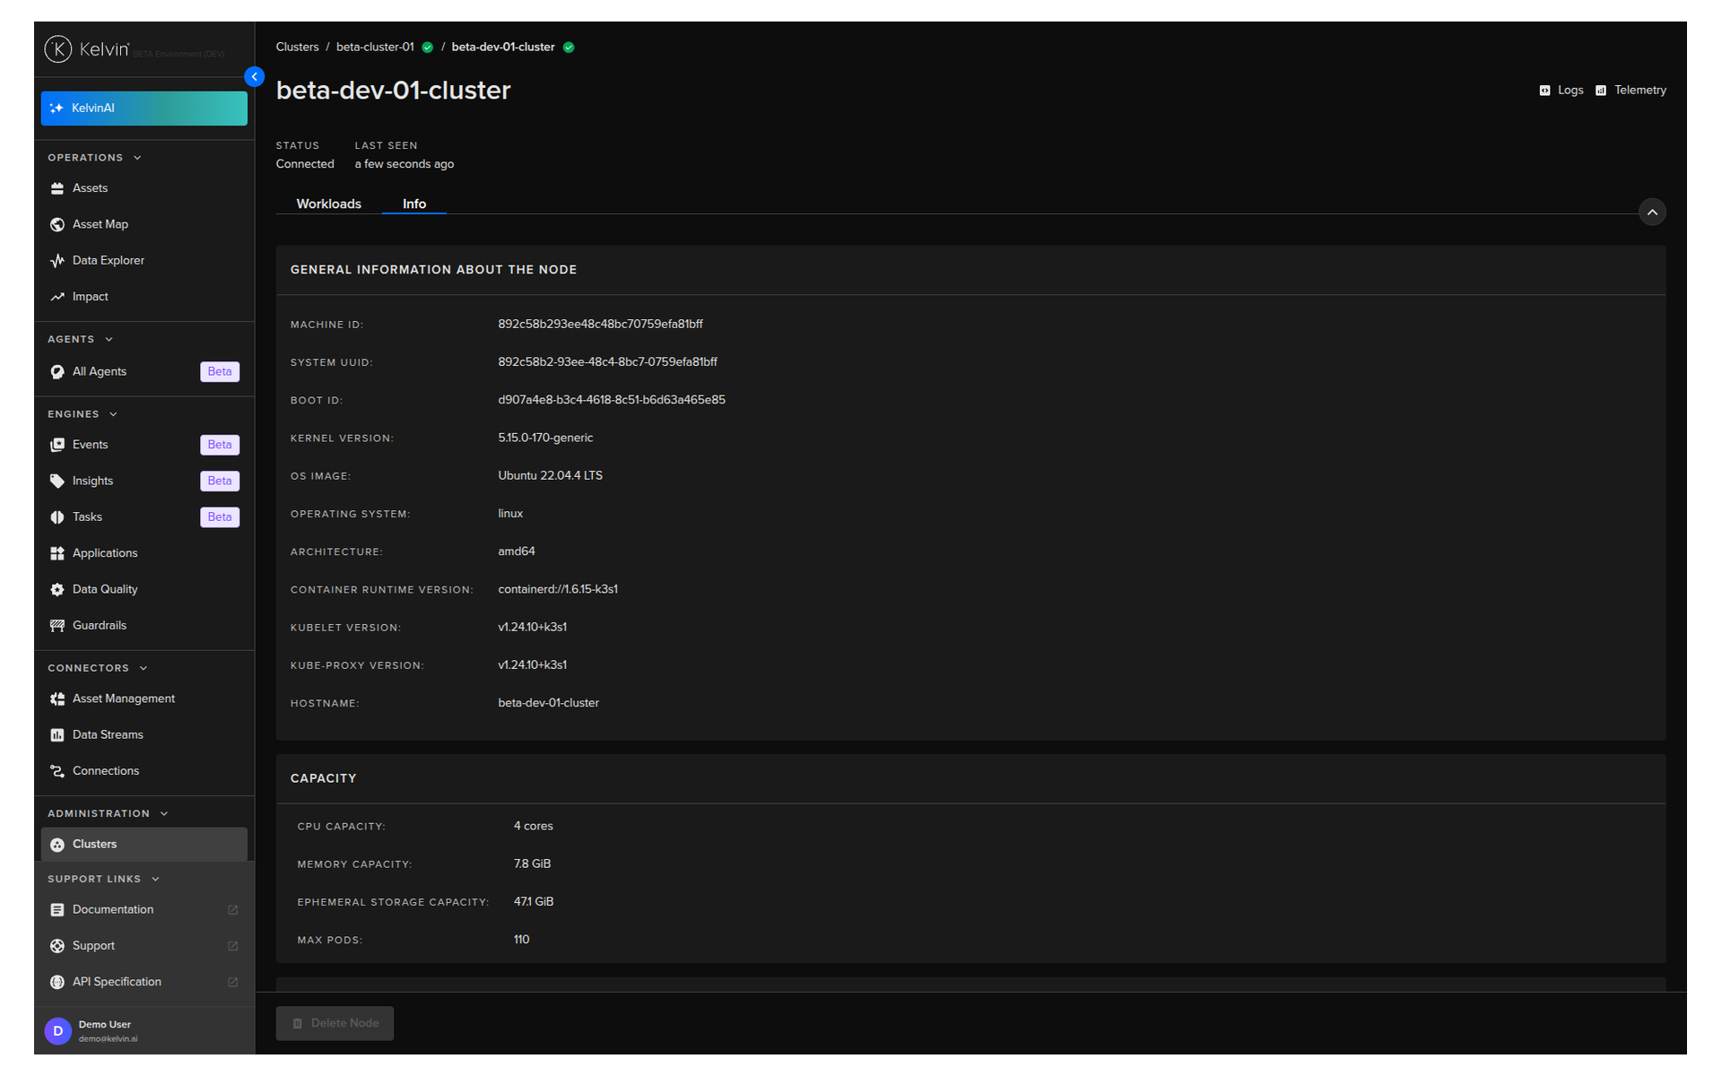Open Assets from the sidebar
Viewport: 1722px width, 1076px height.
pos(143,188)
